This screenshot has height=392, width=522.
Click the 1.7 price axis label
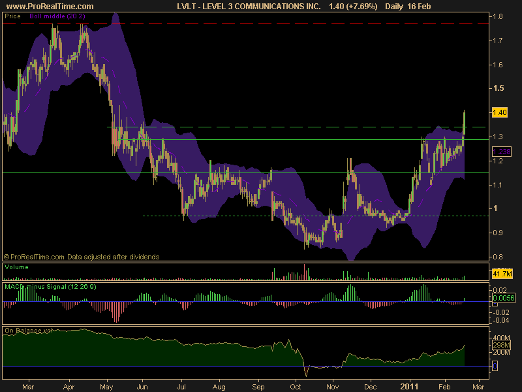pos(498,41)
